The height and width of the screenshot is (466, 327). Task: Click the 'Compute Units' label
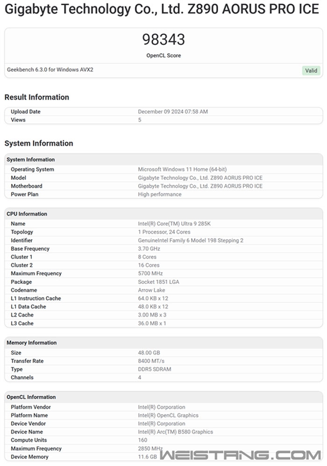pos(29,440)
